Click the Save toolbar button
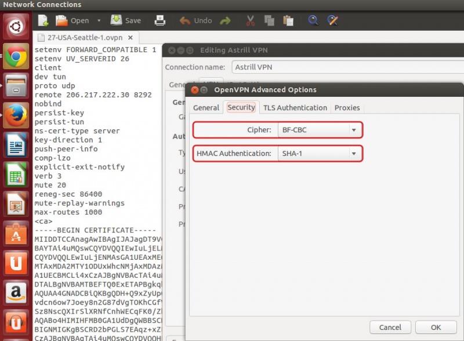 126,20
